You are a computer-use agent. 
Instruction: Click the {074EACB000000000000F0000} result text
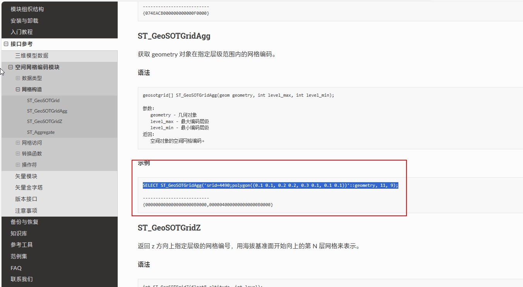pyautogui.click(x=176, y=14)
